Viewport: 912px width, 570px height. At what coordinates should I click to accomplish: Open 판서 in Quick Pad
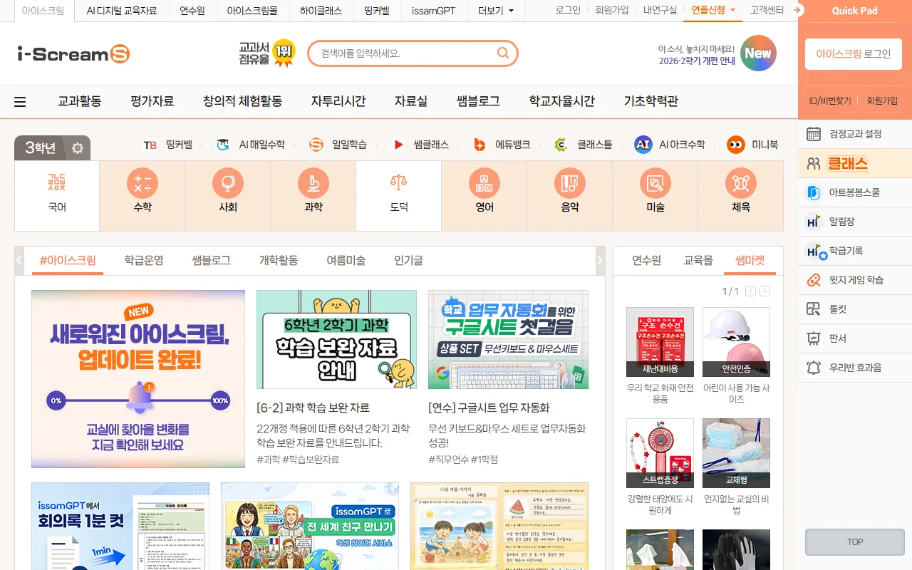pyautogui.click(x=855, y=338)
